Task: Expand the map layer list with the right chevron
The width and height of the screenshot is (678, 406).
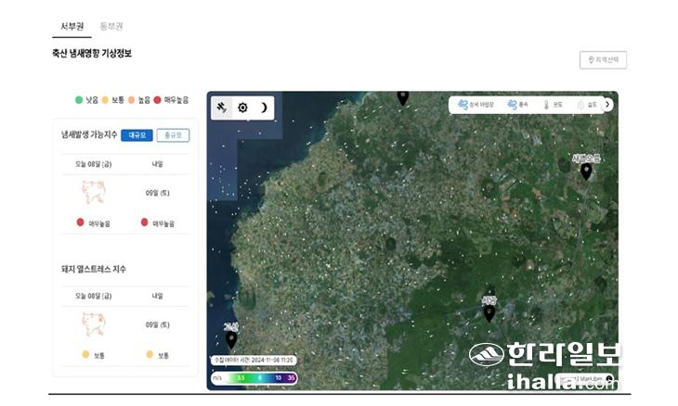Action: pyautogui.click(x=608, y=105)
